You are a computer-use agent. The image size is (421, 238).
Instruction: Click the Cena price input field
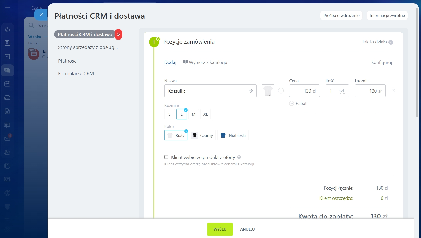[304, 91]
